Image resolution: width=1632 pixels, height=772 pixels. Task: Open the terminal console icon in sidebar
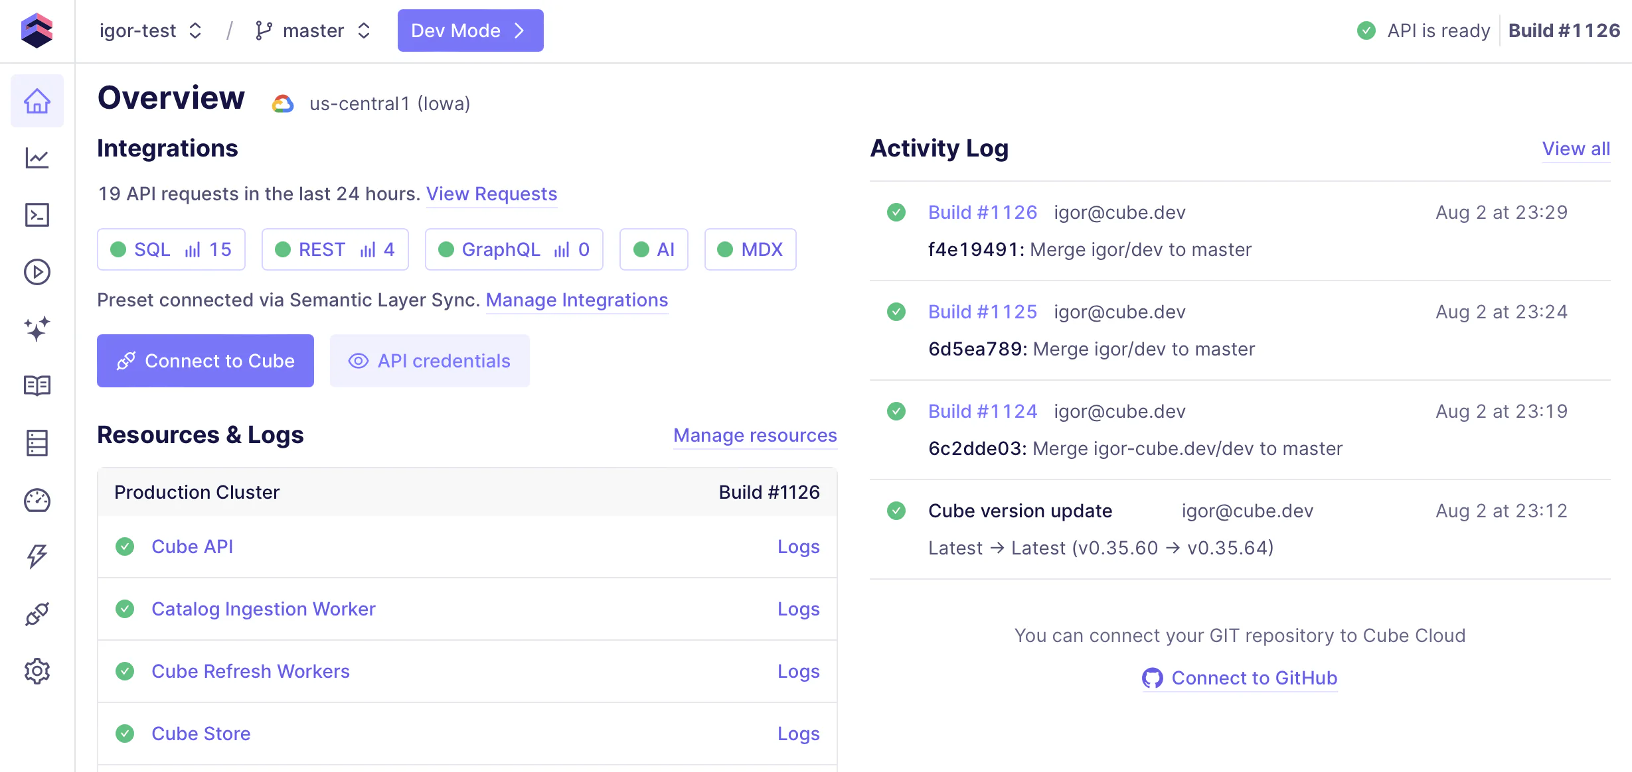(x=37, y=215)
